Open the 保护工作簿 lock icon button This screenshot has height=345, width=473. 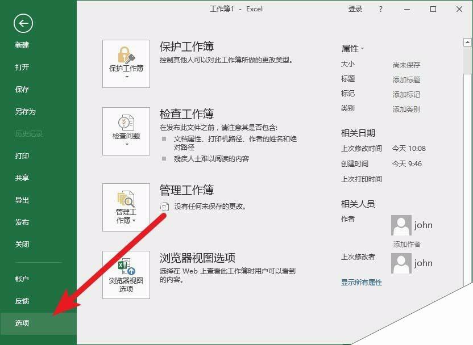point(126,64)
